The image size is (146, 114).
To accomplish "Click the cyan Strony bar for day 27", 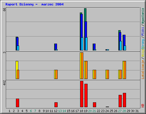I will (121, 46).
